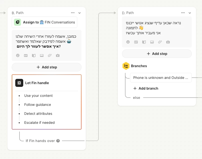Click the else branch label
This screenshot has height=159, width=202.
pos(136,98)
